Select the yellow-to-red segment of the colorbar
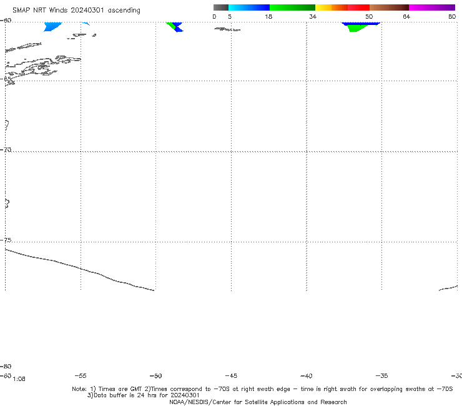 [x=342, y=7]
